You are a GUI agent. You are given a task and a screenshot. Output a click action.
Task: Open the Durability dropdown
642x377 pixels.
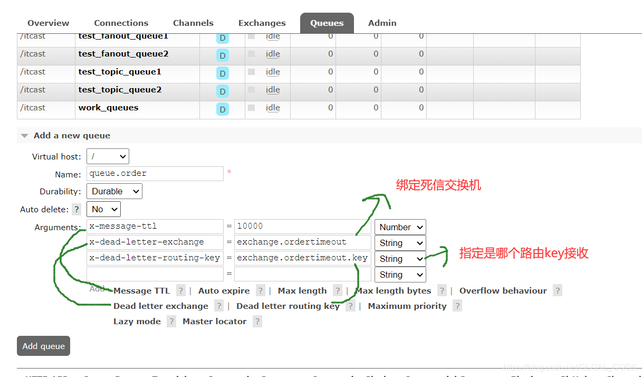[114, 191]
